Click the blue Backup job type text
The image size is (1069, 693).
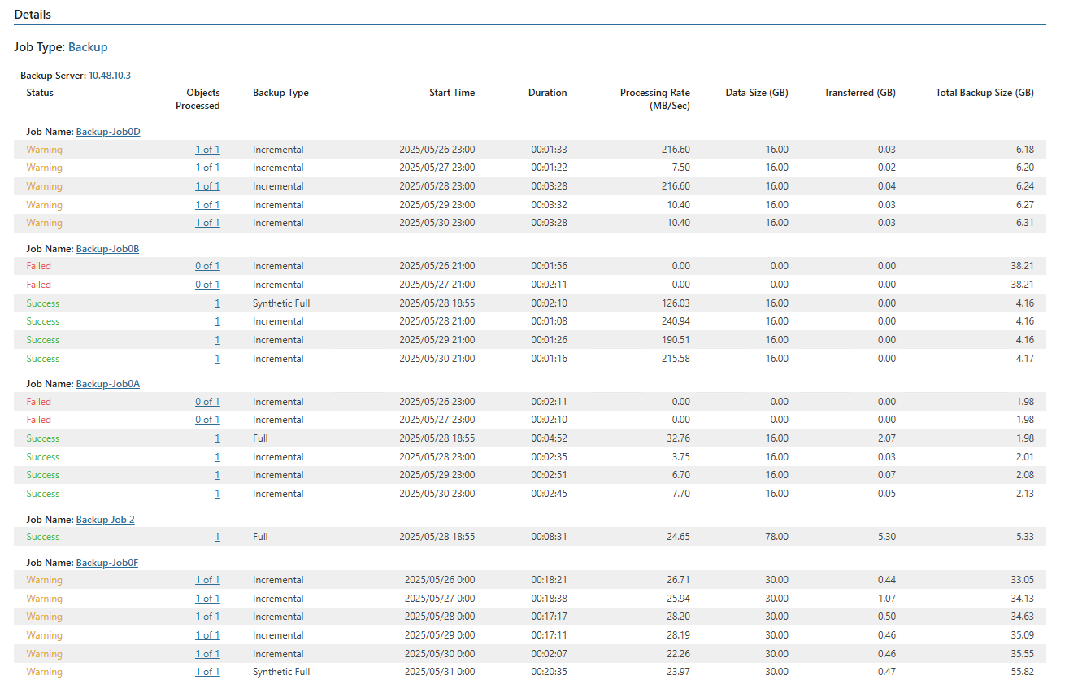(x=88, y=47)
